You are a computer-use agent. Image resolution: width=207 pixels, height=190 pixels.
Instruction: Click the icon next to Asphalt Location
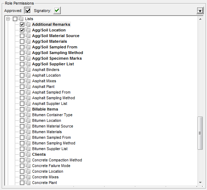coord(28,75)
